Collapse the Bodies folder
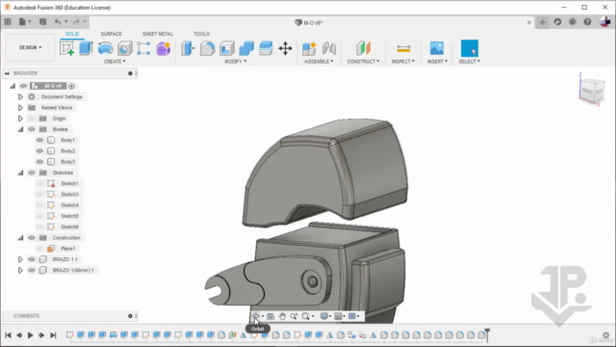 20,129
